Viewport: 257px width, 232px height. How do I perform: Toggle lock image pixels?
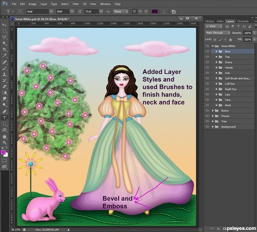pos(220,40)
